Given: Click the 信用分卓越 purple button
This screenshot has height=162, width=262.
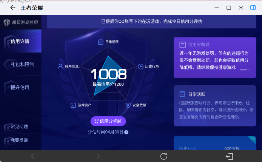Looking at the screenshot, I should click(108, 121).
